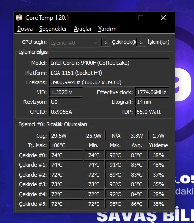Click Çekirde #3 load value 35%
The height and width of the screenshot is (223, 194).
pyautogui.click(x=158, y=184)
